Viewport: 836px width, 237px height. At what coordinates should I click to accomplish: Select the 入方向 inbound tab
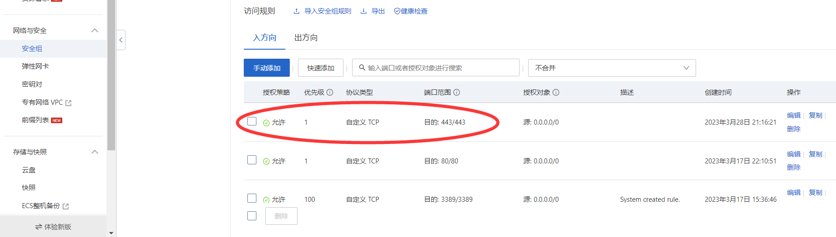pos(265,38)
